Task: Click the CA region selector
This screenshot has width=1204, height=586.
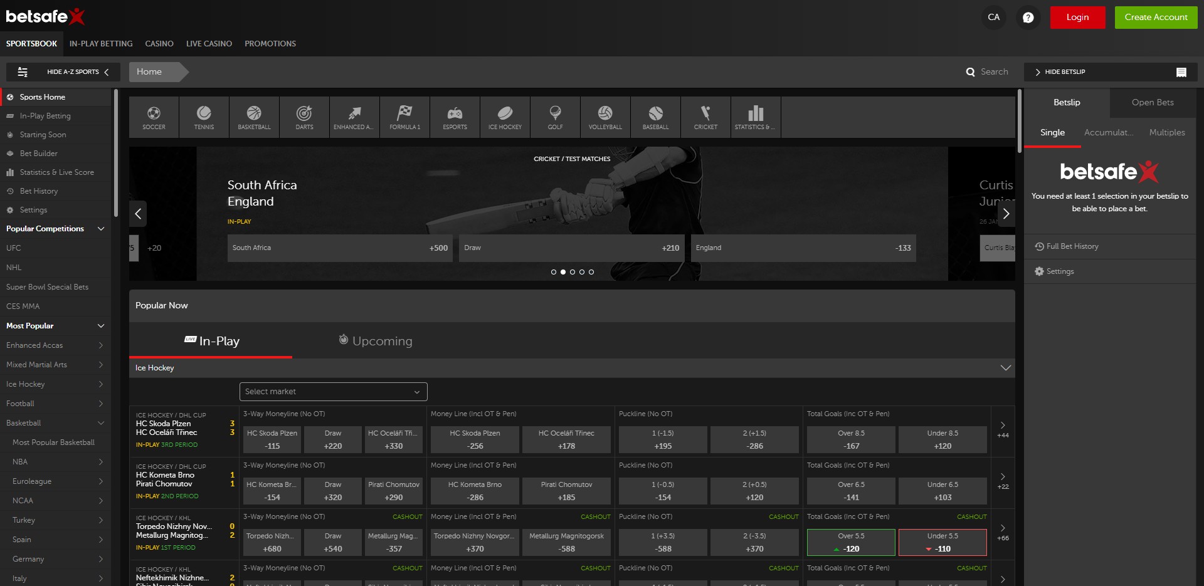Action: (993, 18)
